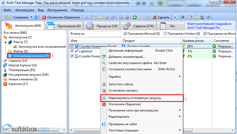Toggle the Программы Microsoft [0] checkbox
This screenshot has height=134, width=237.
click(x=125, y=34)
